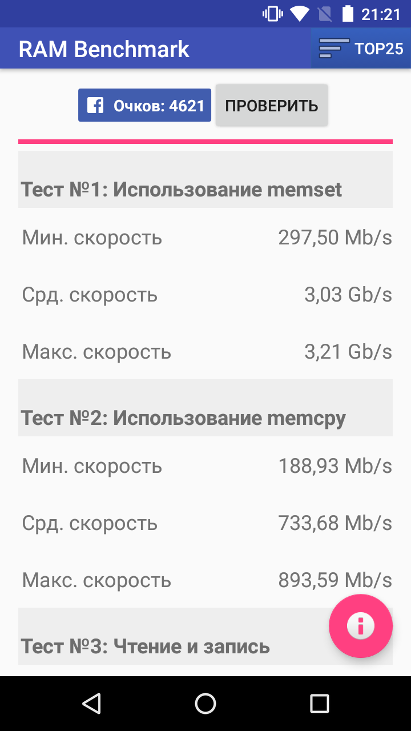The width and height of the screenshot is (411, 731).
Task: Tap the 3,03 Gb/s average speed value
Action: point(348,295)
